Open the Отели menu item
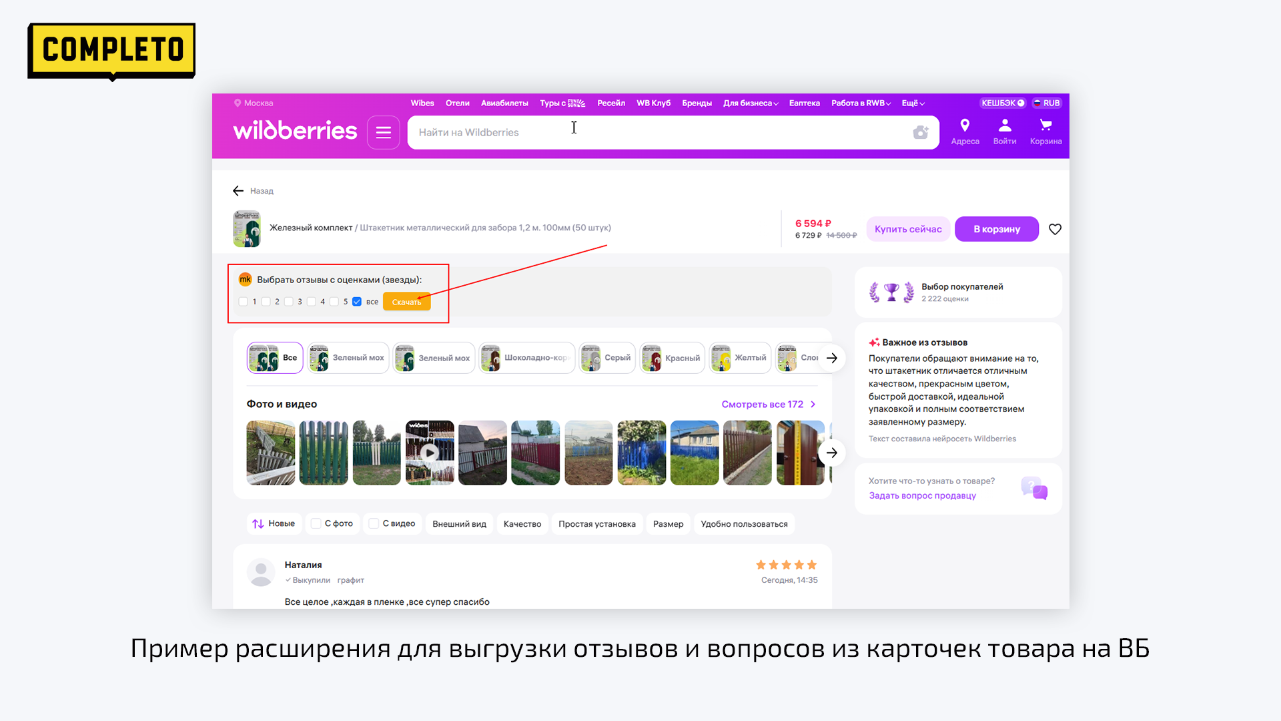 click(x=458, y=103)
